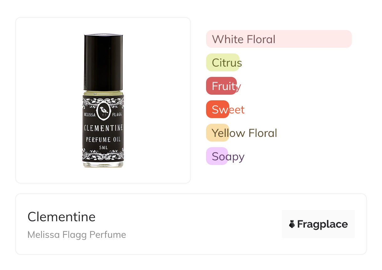Open the Melissa Flagg Perfume brand link
382x270 pixels.
77,234
